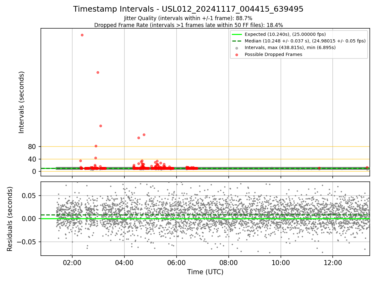Screen dimensions: 377x283
Task: Click the −0.05 tick label on the residuals axis
Action: [27, 242]
